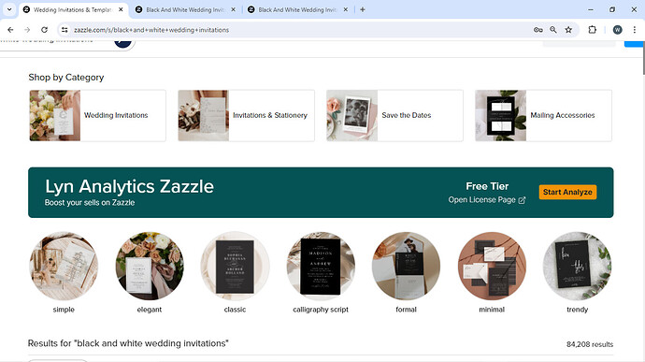Open the Chrome three-dot menu
Viewport: 645px width, 362px height.
coord(635,30)
